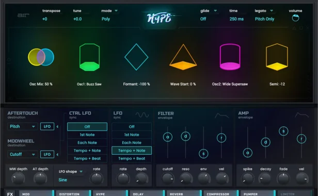Click the master volume knob

tap(295, 18)
